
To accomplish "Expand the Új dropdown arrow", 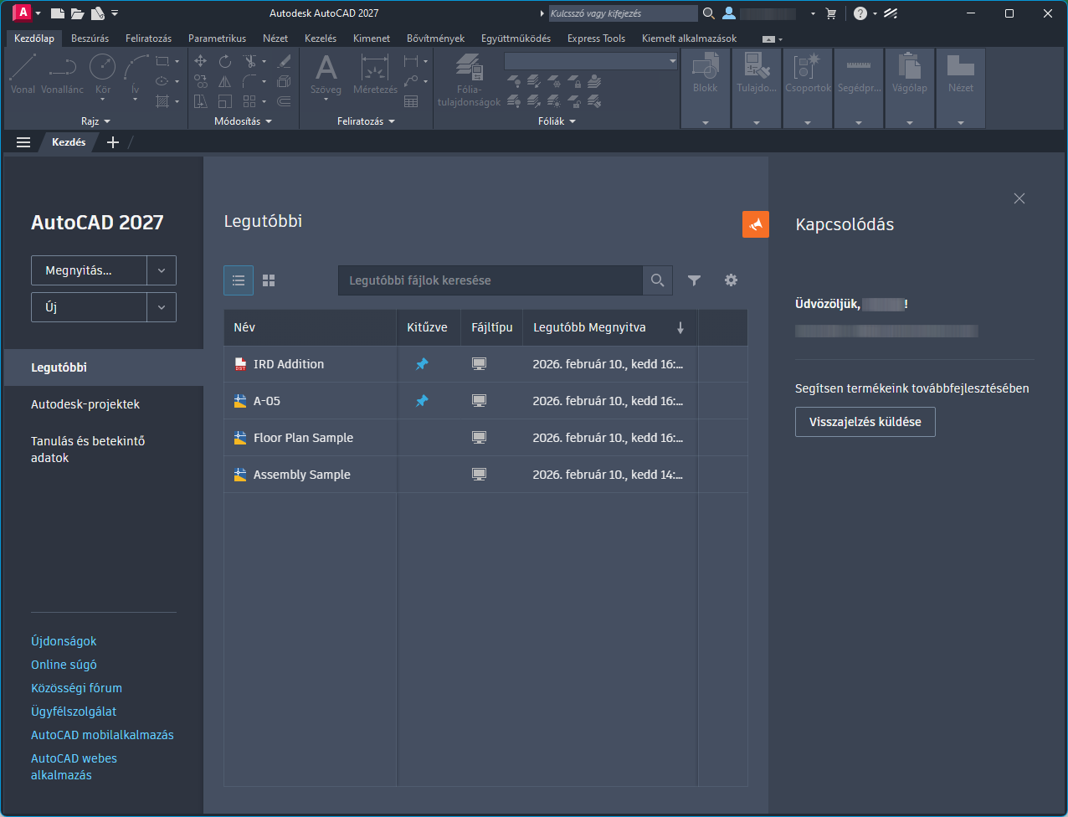I will (162, 307).
